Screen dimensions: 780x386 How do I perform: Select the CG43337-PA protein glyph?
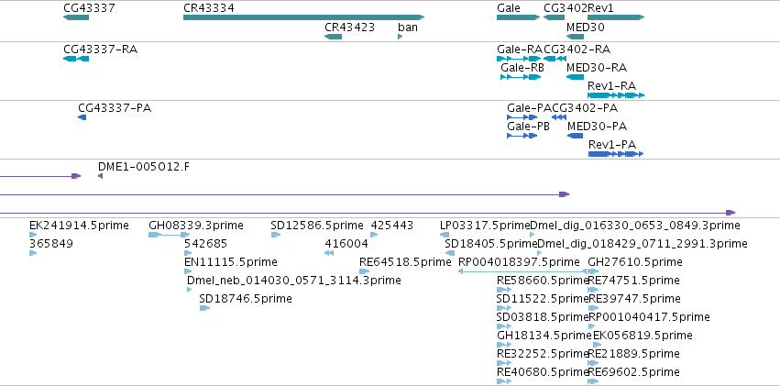82,117
